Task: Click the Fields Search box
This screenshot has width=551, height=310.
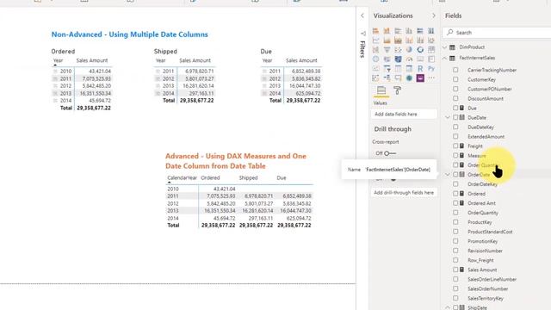Action: (x=497, y=33)
